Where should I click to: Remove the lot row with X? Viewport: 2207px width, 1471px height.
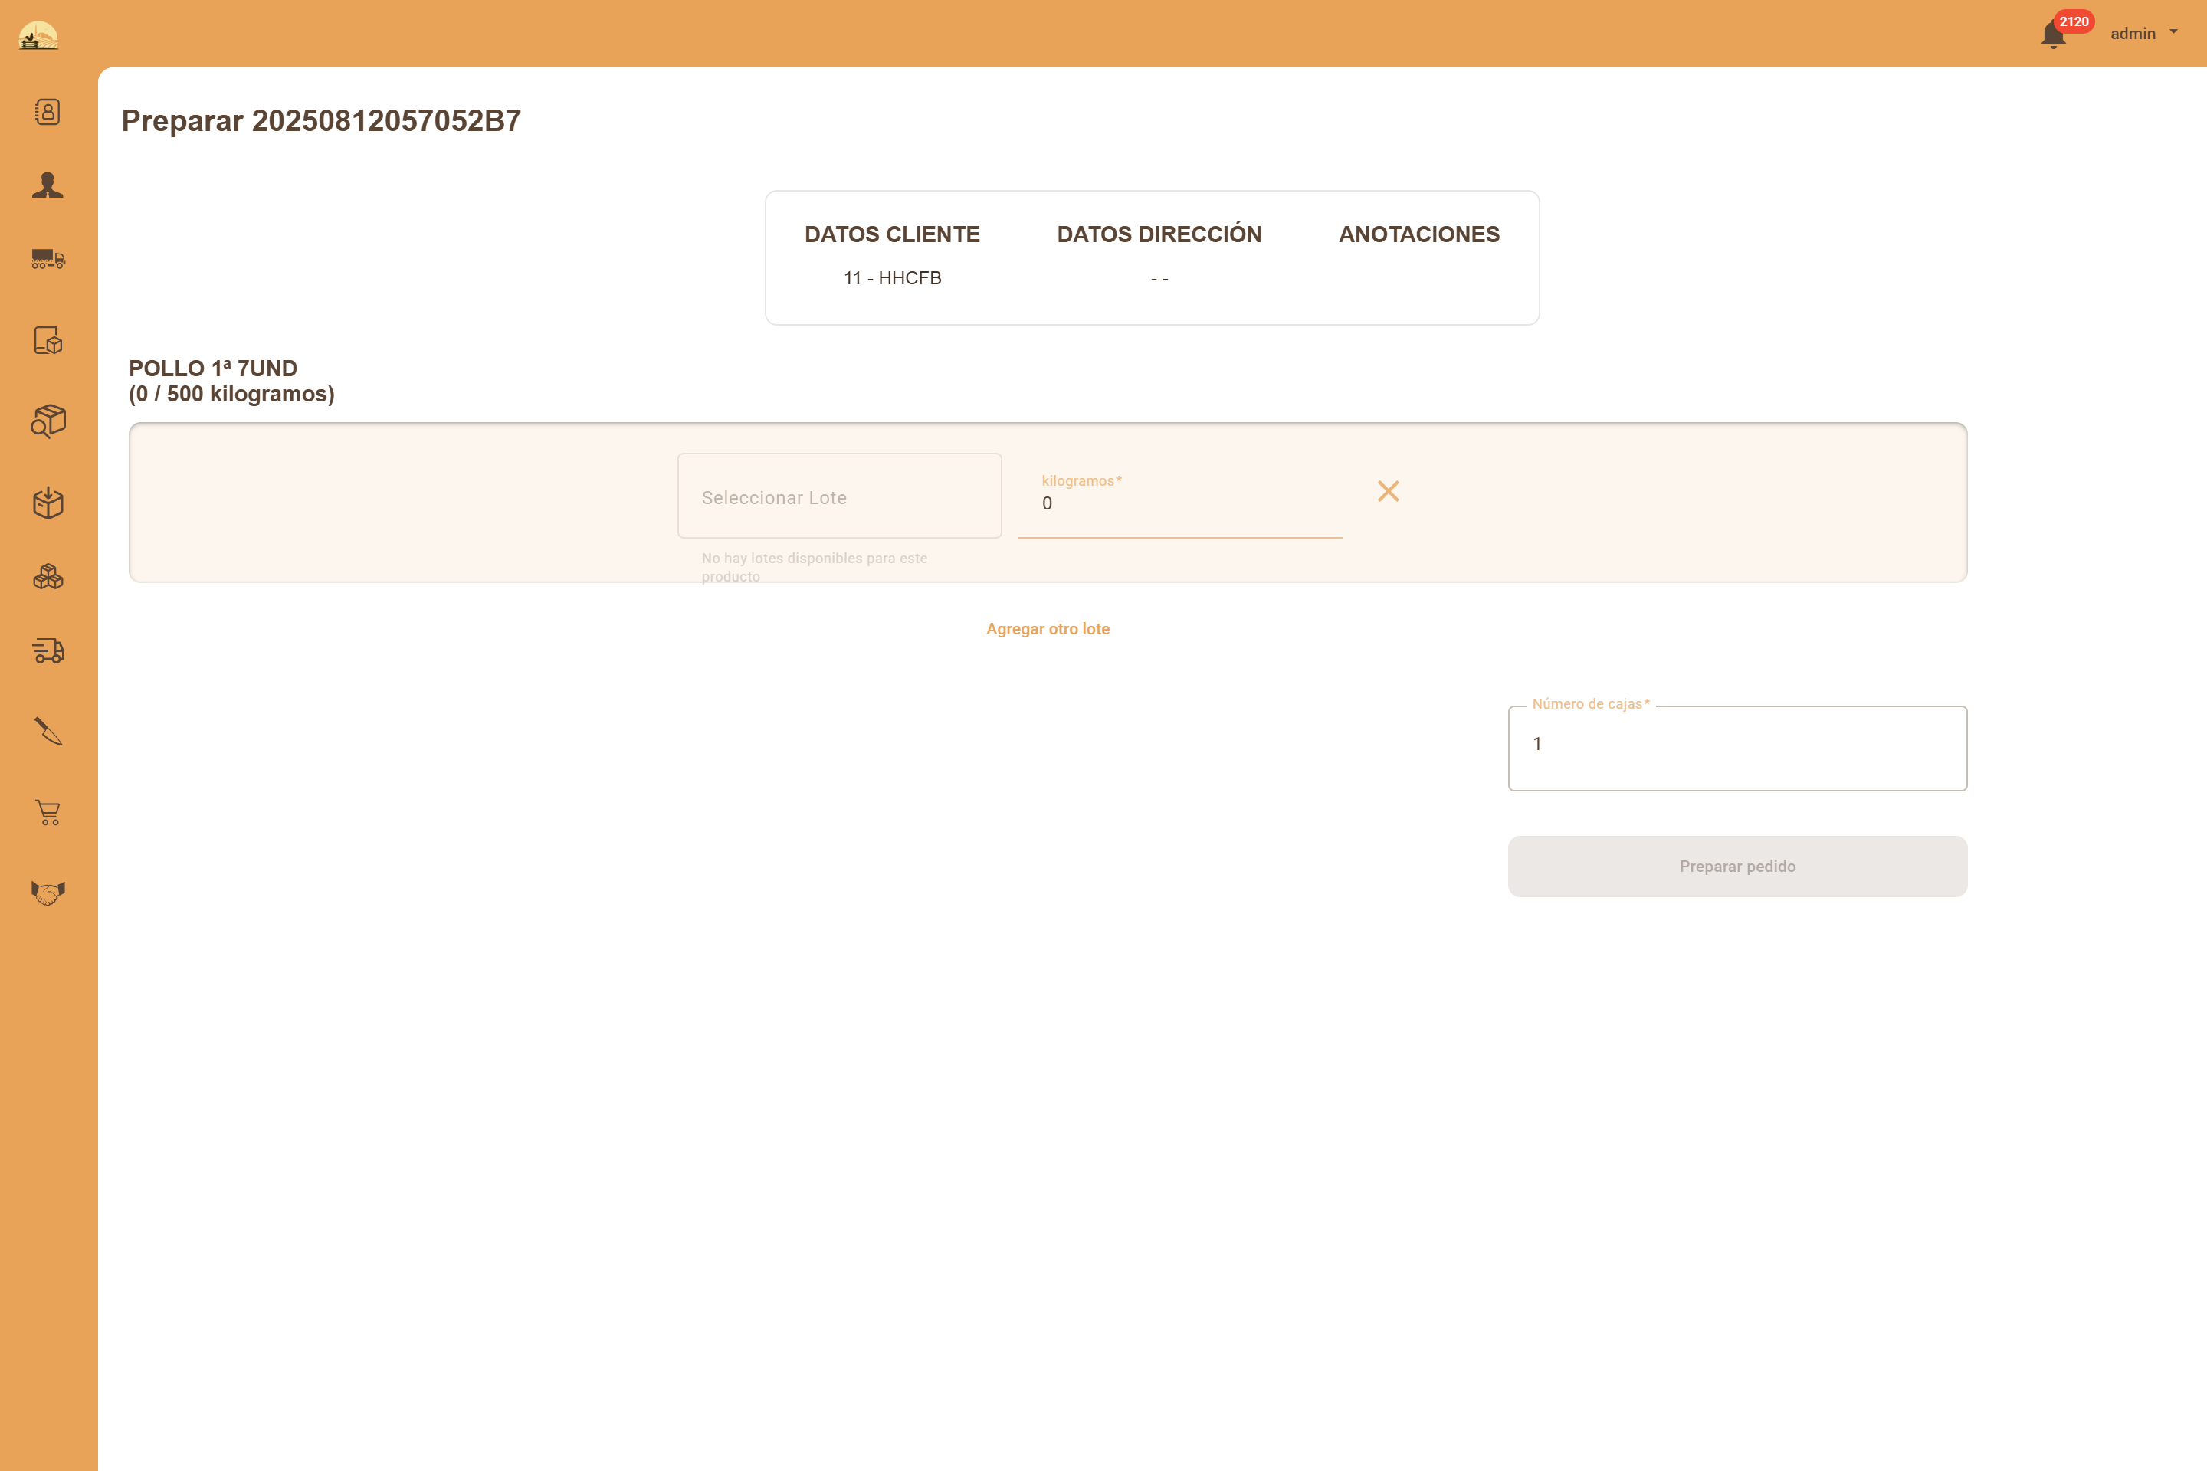click(x=1388, y=490)
